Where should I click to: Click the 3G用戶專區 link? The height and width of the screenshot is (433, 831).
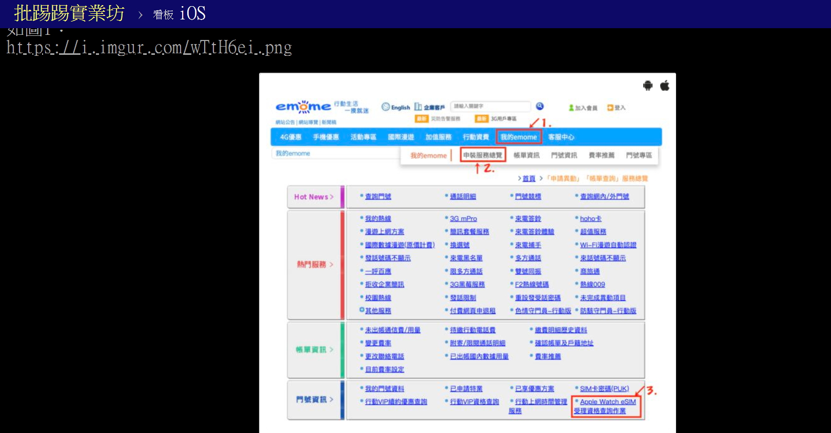[504, 119]
